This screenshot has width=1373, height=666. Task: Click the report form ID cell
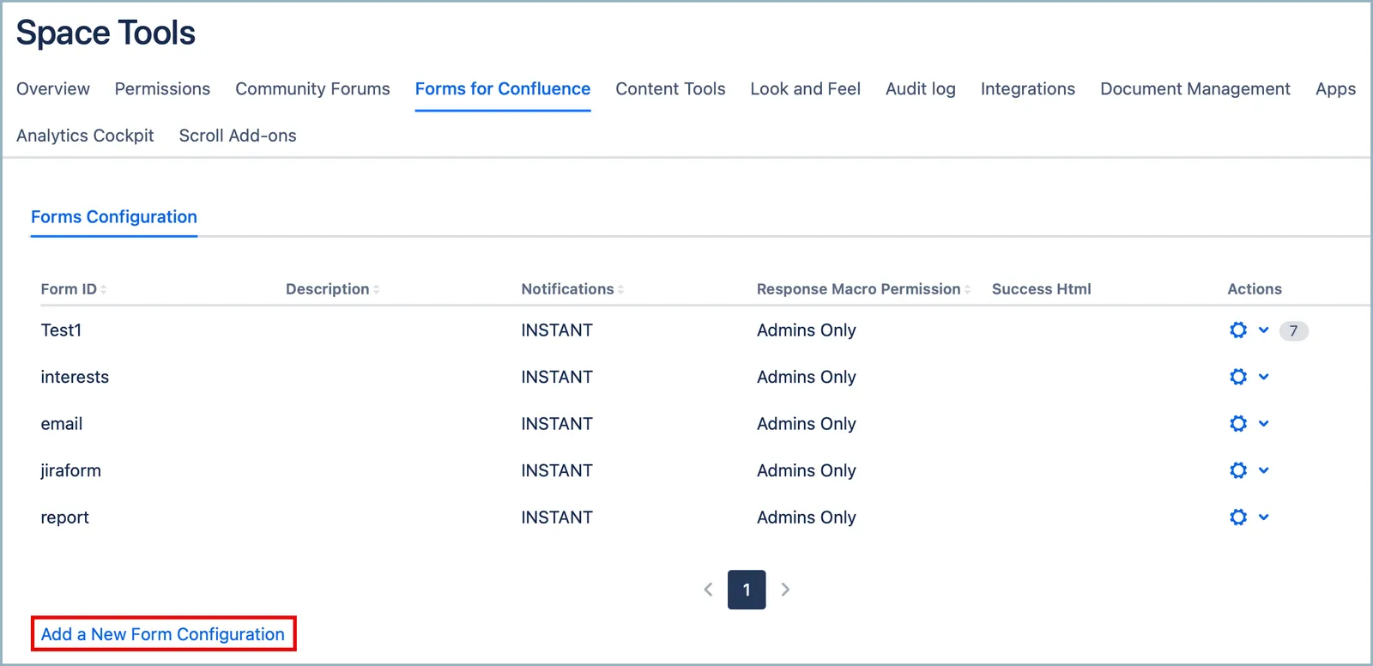point(64,518)
